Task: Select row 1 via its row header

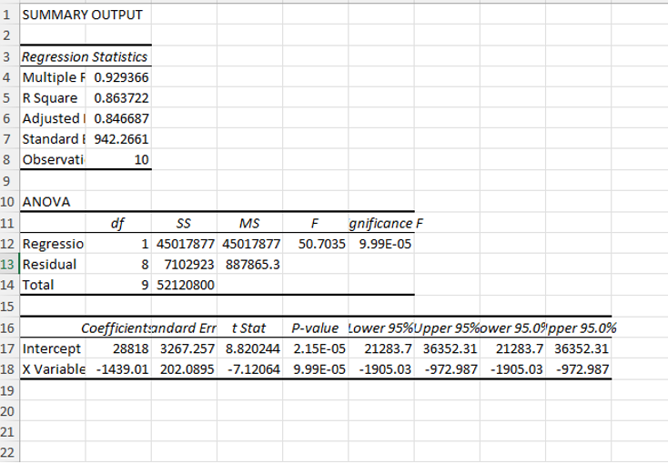Action: [9, 15]
